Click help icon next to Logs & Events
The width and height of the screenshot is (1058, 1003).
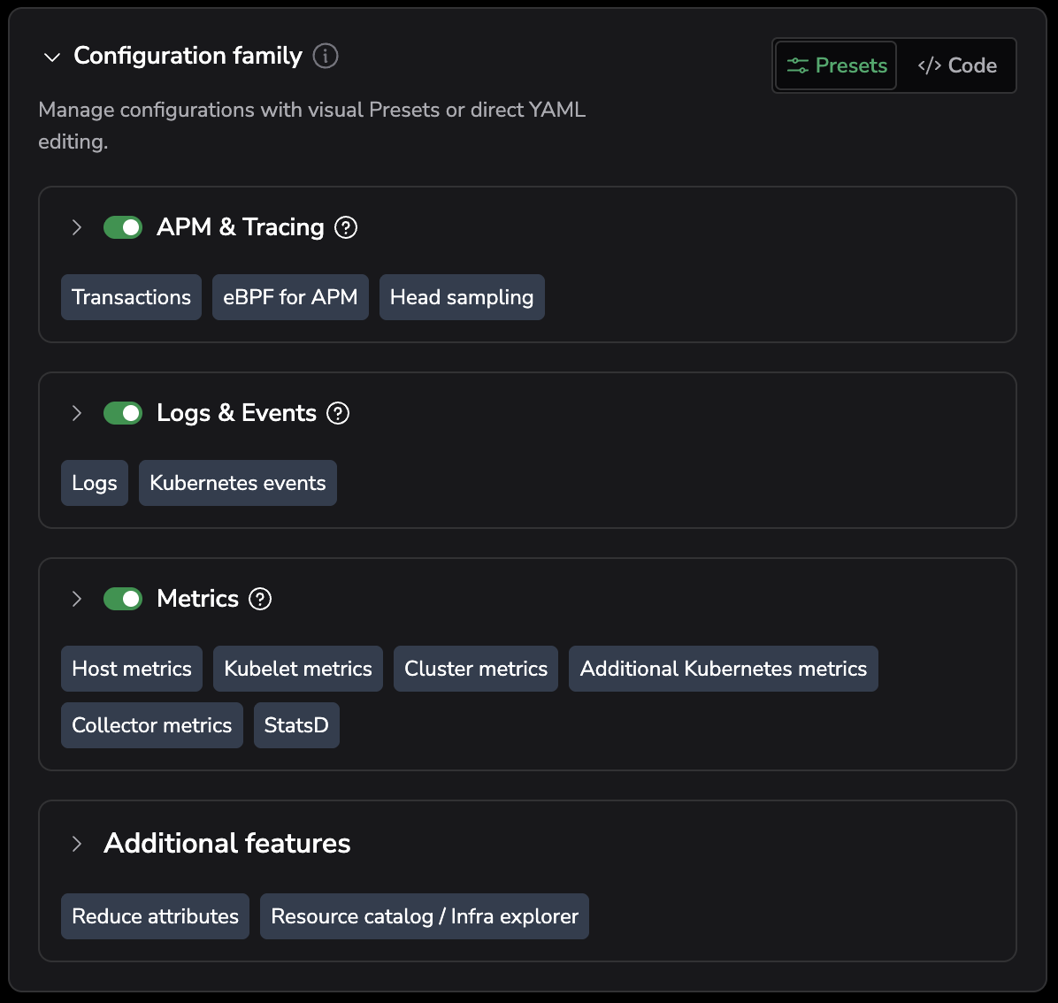(x=338, y=413)
